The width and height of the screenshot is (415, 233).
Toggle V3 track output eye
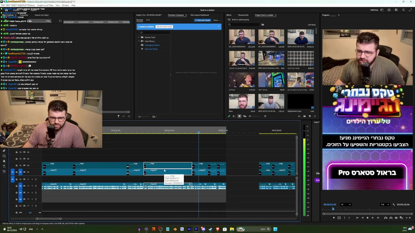coord(28,159)
